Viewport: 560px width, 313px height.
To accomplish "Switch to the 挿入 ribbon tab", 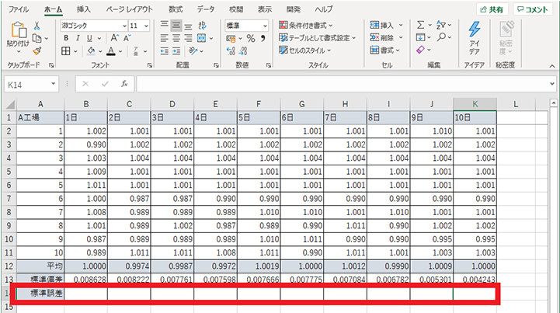I will [84, 9].
